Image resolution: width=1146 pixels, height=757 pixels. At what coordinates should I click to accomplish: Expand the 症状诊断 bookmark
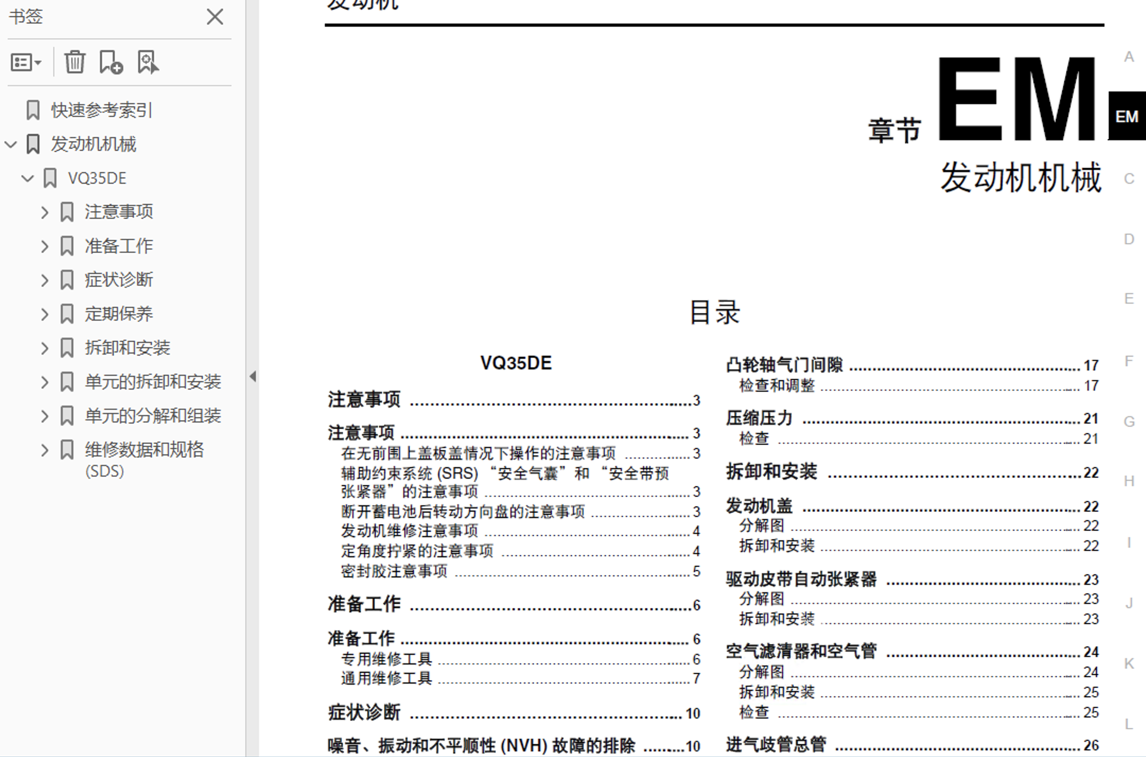click(45, 280)
